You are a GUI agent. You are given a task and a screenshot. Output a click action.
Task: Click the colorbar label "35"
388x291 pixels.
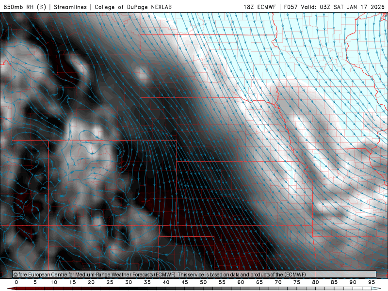coord(147,282)
